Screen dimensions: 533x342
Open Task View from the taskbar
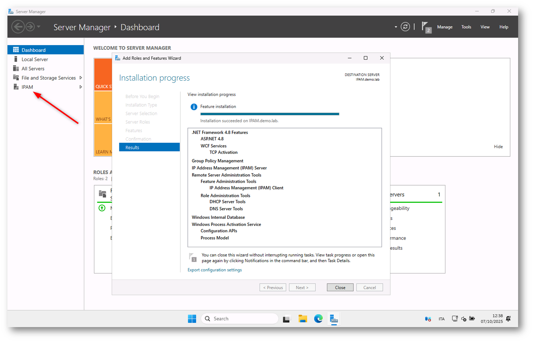coord(286,319)
